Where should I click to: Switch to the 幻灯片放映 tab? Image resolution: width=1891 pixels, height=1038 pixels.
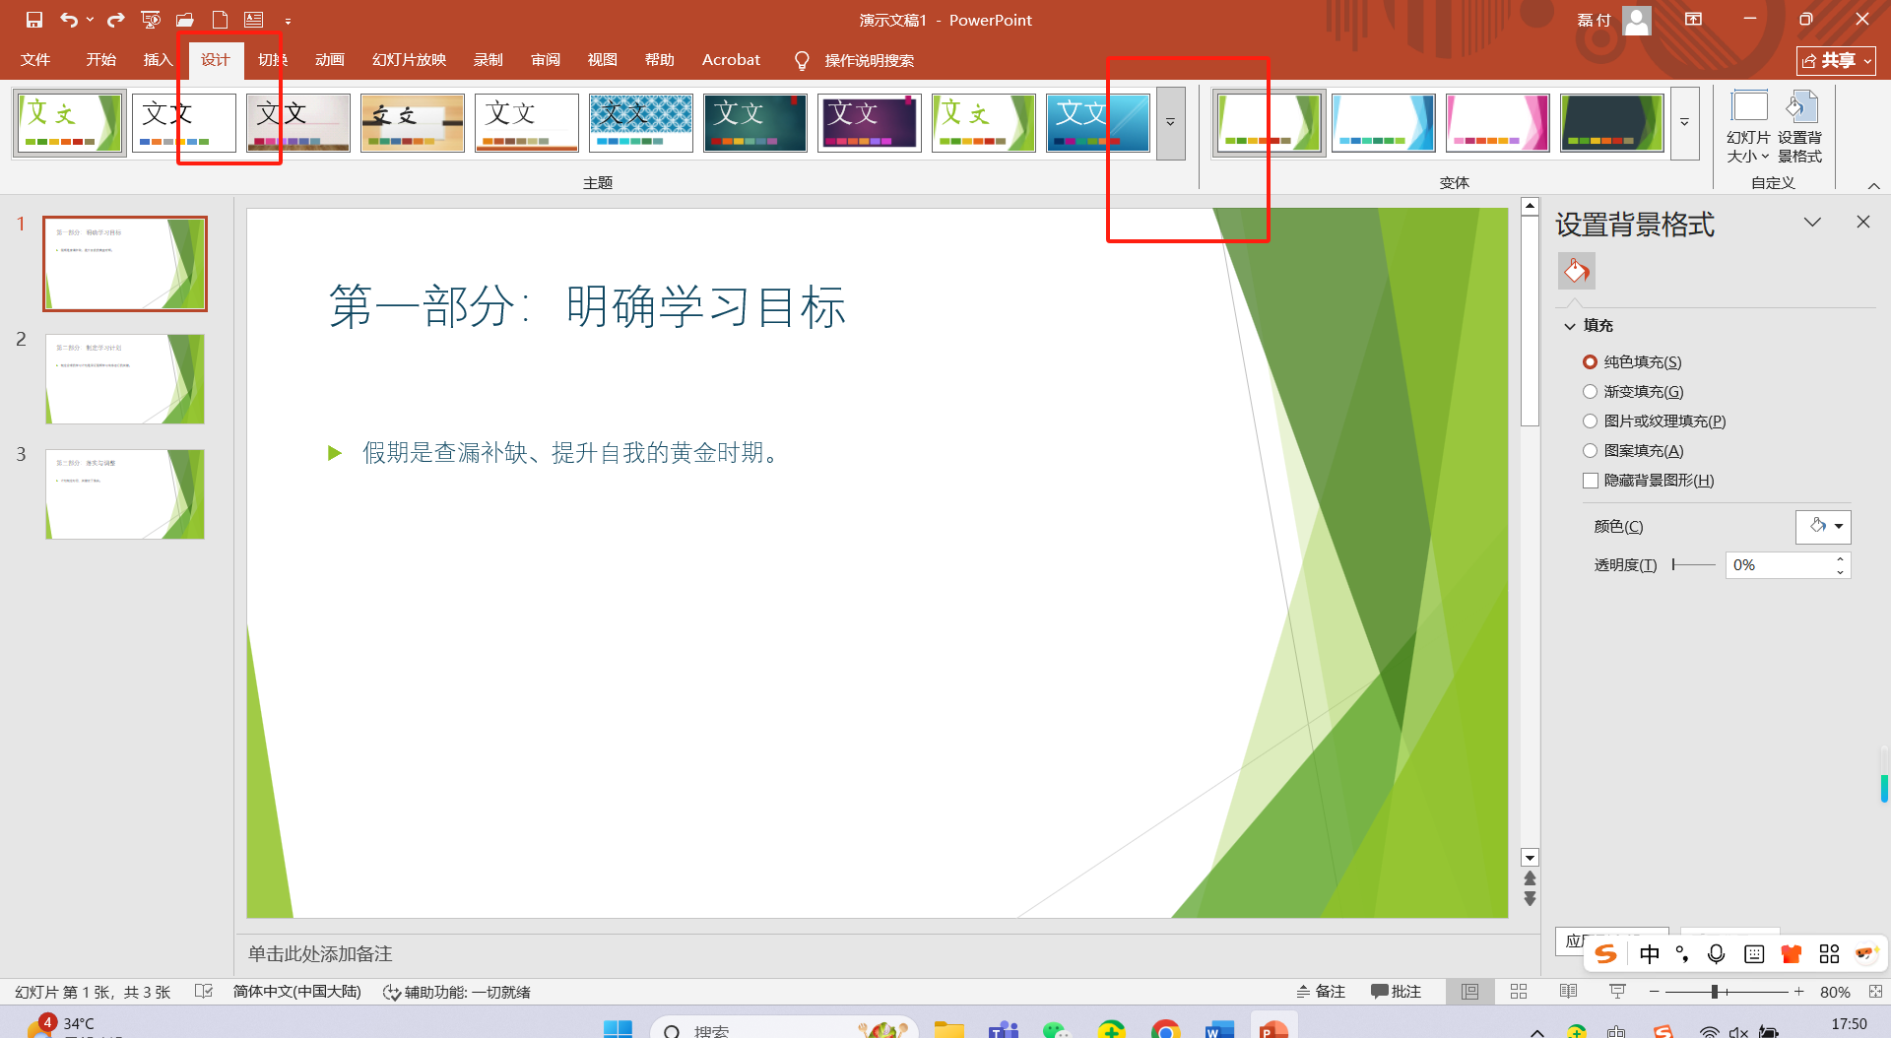409,60
